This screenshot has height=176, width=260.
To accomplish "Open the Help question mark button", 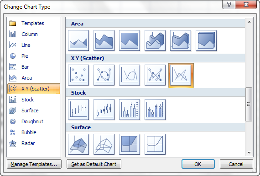I will point(229,5).
